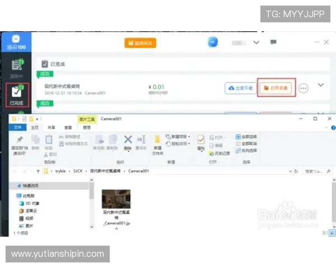This screenshot has width=336, height=268.
Task: Open the 渲染100 logo in the sidebar
Action: (x=16, y=42)
